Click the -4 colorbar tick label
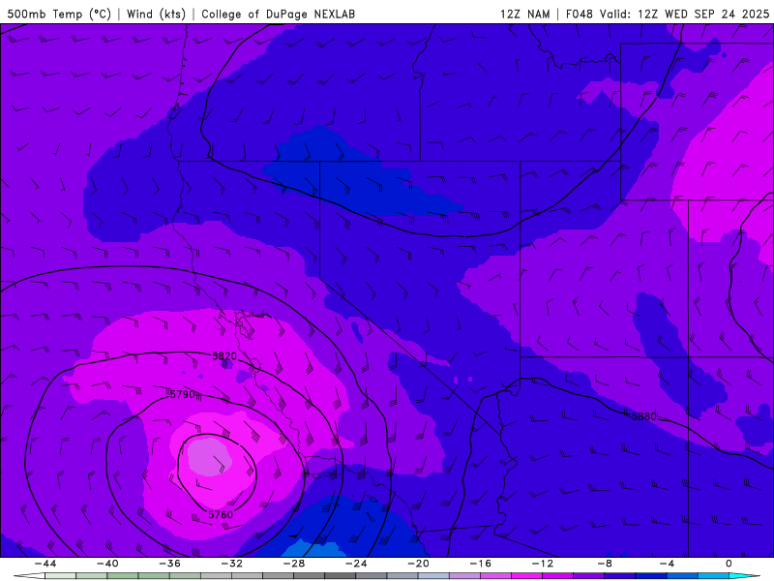The width and height of the screenshot is (774, 581). (x=668, y=564)
